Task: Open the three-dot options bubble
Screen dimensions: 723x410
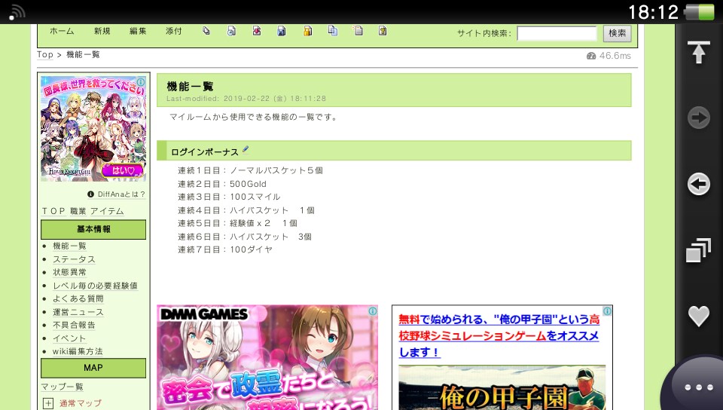Action: point(698,387)
